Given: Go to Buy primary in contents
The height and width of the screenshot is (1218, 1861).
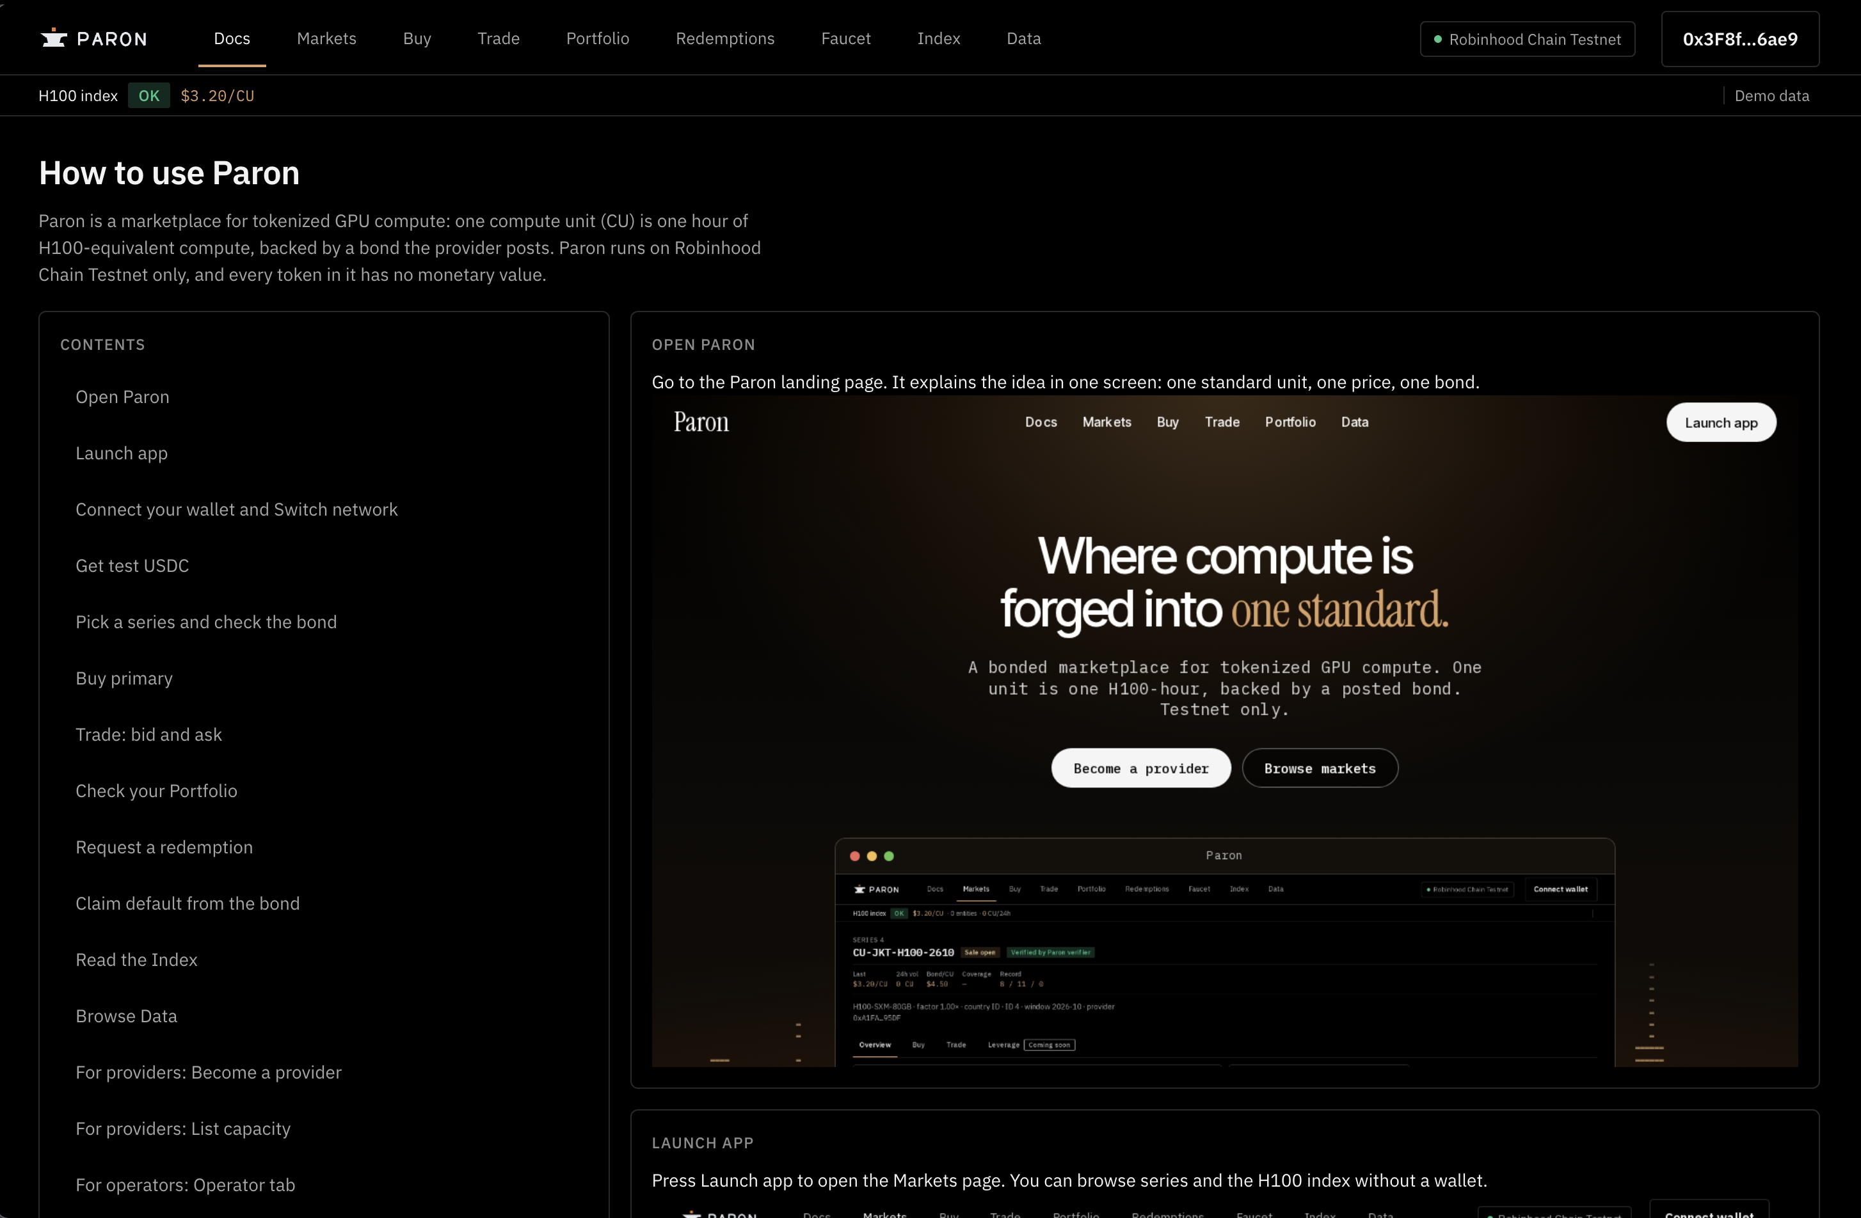Looking at the screenshot, I should click(x=124, y=679).
